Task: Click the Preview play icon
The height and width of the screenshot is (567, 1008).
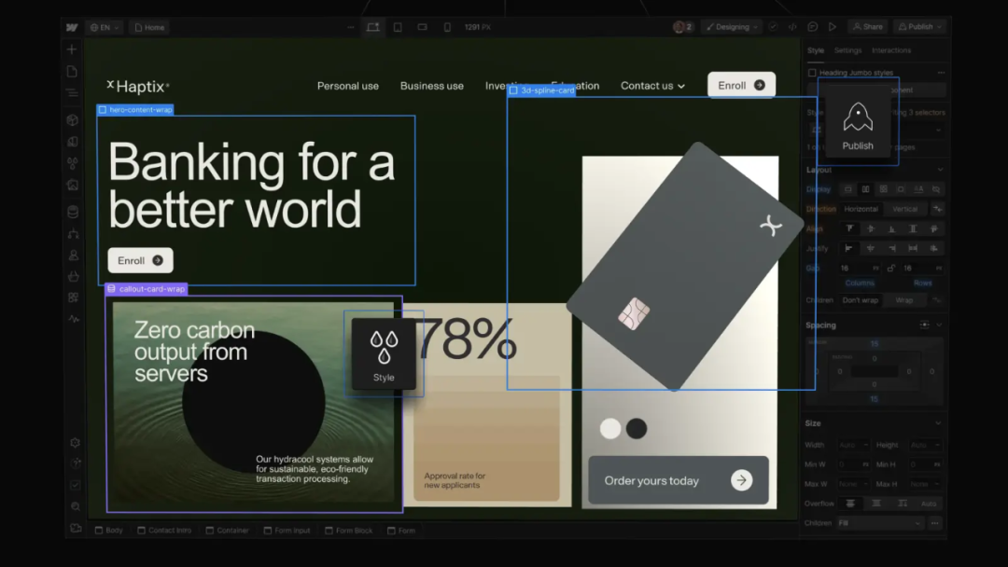Action: click(832, 27)
